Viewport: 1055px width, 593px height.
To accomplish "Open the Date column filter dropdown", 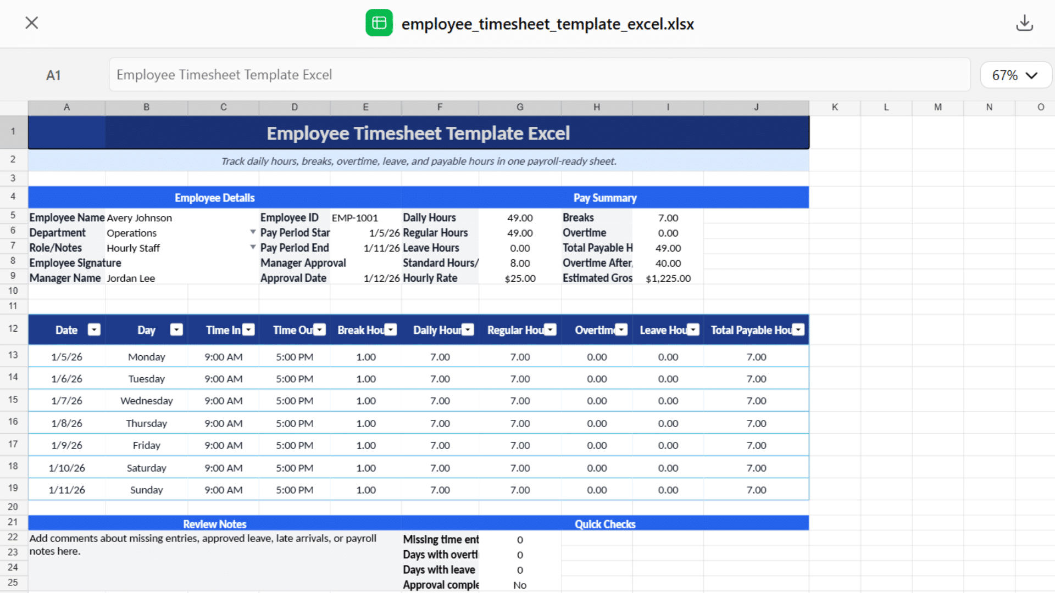I will [x=95, y=329].
